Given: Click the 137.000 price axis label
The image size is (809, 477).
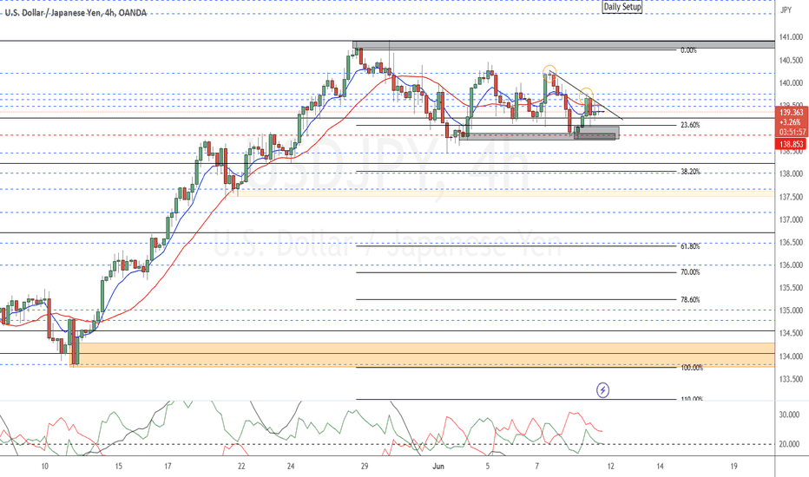Looking at the screenshot, I should [791, 219].
